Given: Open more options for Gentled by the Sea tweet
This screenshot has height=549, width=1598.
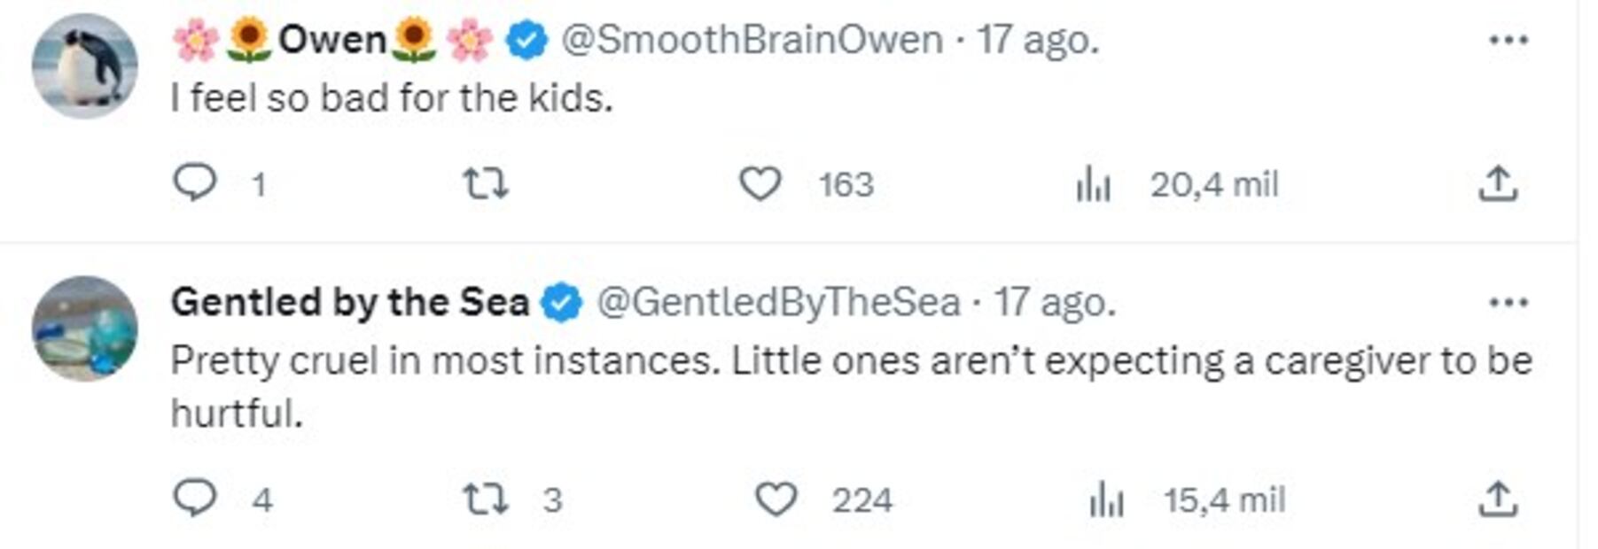Looking at the screenshot, I should click(1508, 303).
